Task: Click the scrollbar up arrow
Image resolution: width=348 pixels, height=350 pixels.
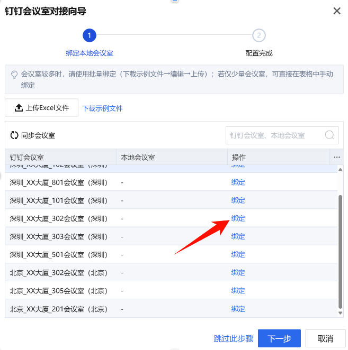Action: coord(340,169)
